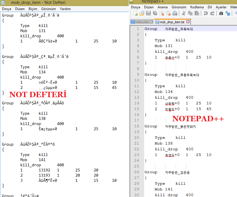Click value 45 on Notepad++ line 15
237x197 pixels.
[209, 109]
